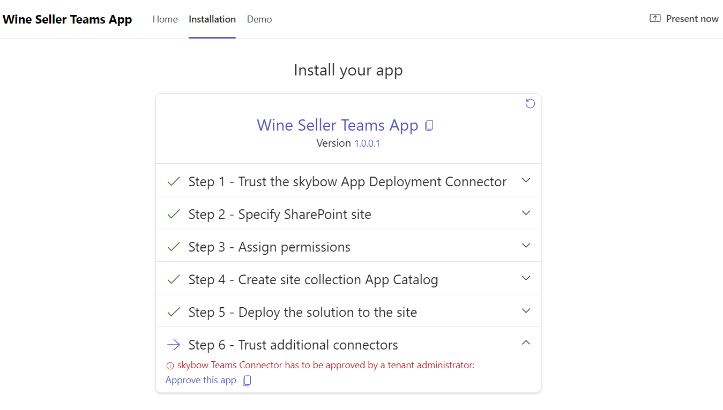Click Step 5 - Deploy the solution to the site
Viewport: 723px width, 410px height.
pos(303,313)
